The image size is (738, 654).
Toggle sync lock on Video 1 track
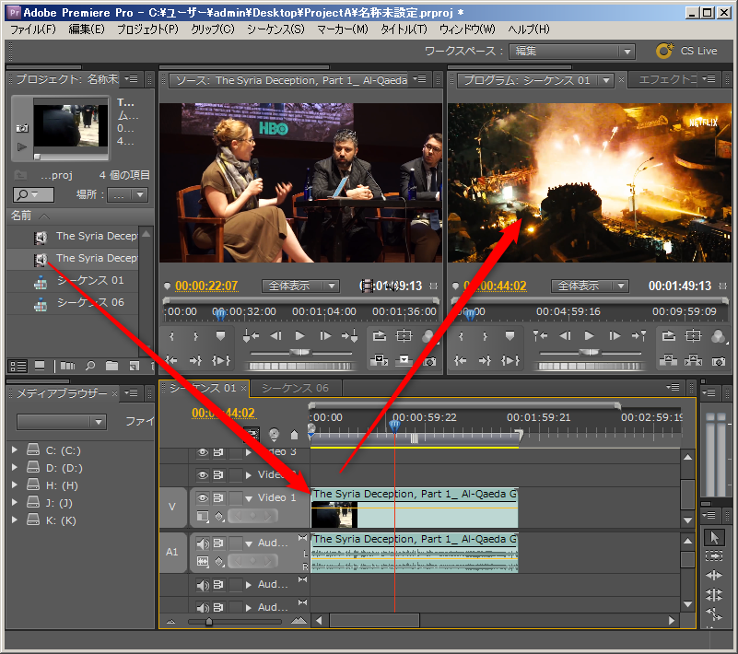(218, 497)
